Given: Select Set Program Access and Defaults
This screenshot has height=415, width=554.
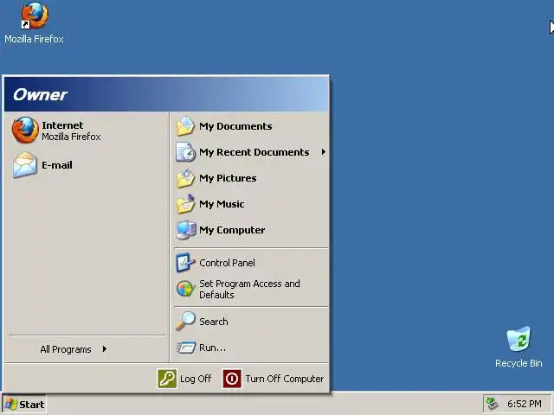Looking at the screenshot, I should pos(249,289).
